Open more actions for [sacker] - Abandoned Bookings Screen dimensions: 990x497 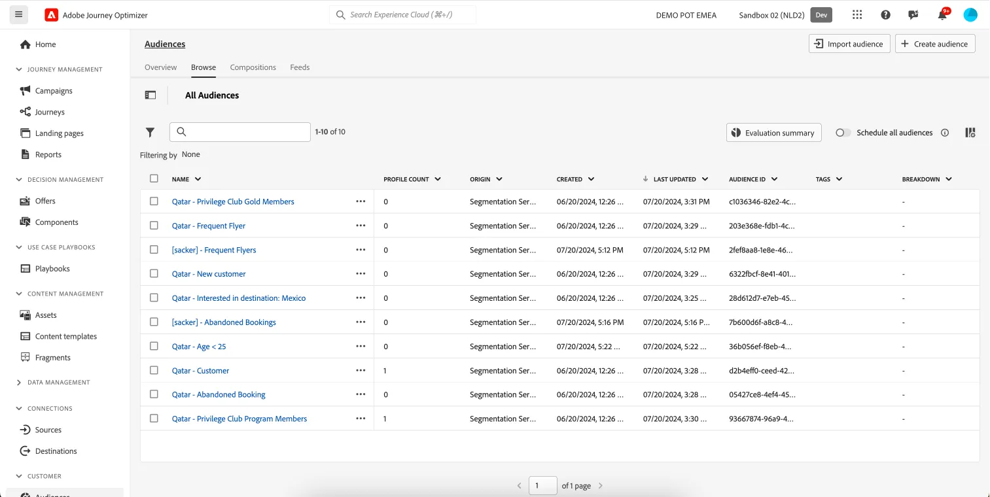pyautogui.click(x=361, y=322)
